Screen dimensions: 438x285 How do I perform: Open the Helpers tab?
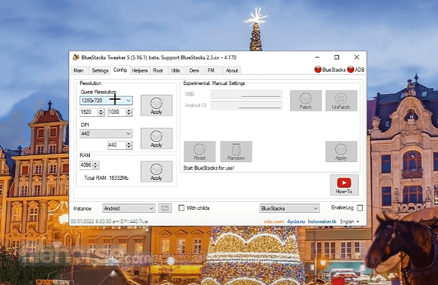click(140, 70)
